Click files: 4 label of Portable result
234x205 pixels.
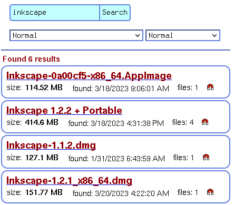tap(183, 122)
